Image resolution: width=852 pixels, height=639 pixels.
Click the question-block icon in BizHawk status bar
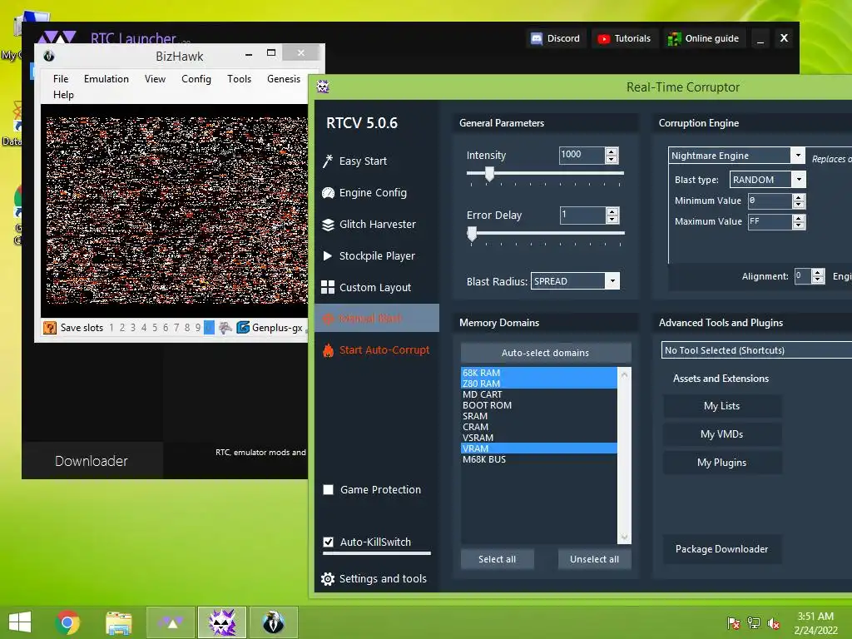tap(50, 328)
